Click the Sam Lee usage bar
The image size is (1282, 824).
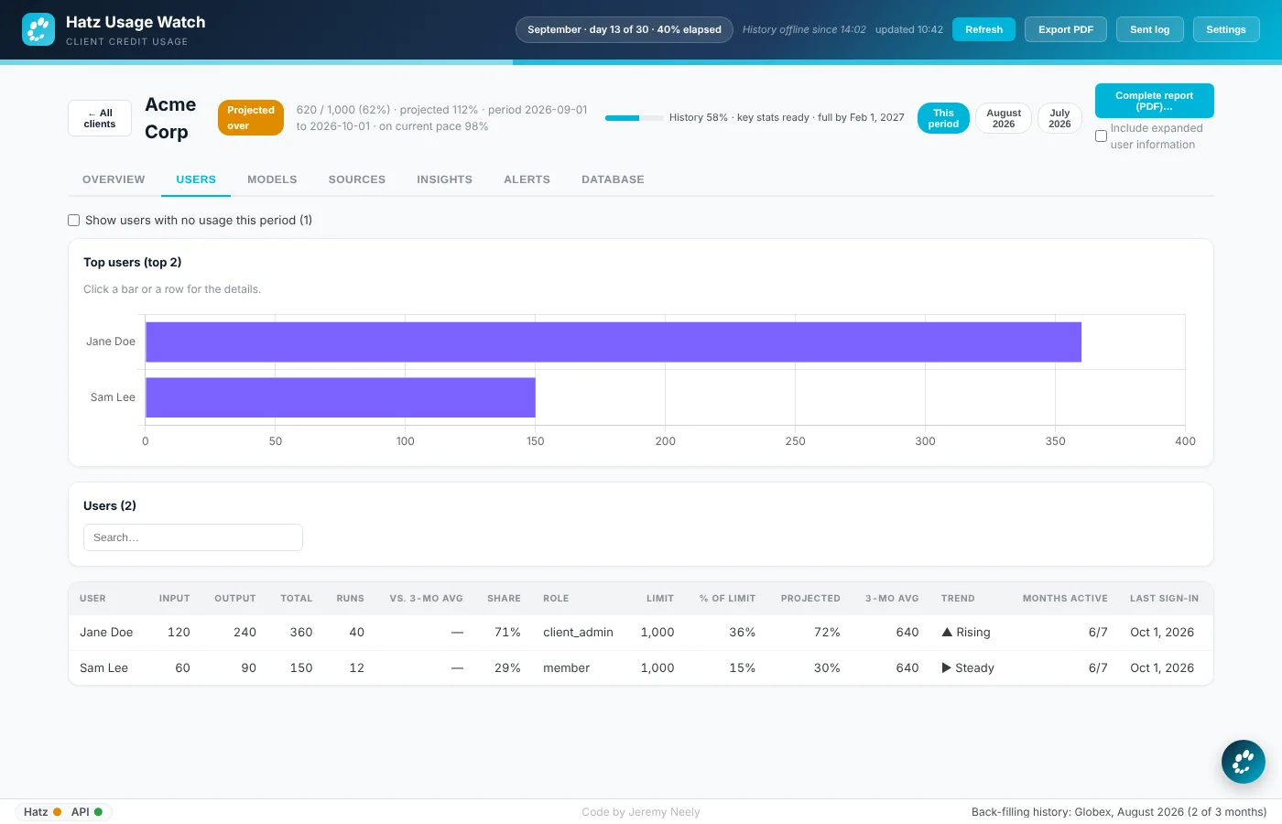click(x=341, y=397)
